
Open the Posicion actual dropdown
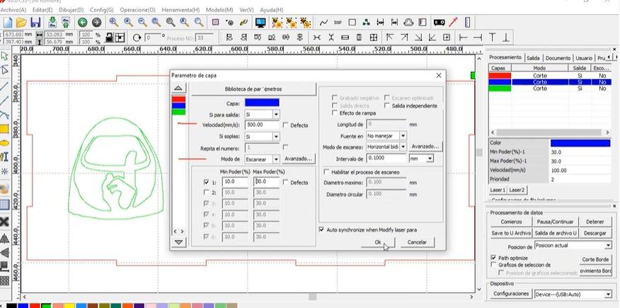[608, 246]
